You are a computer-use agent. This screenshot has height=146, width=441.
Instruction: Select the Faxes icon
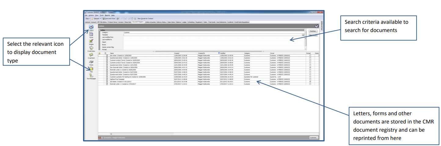(91, 62)
